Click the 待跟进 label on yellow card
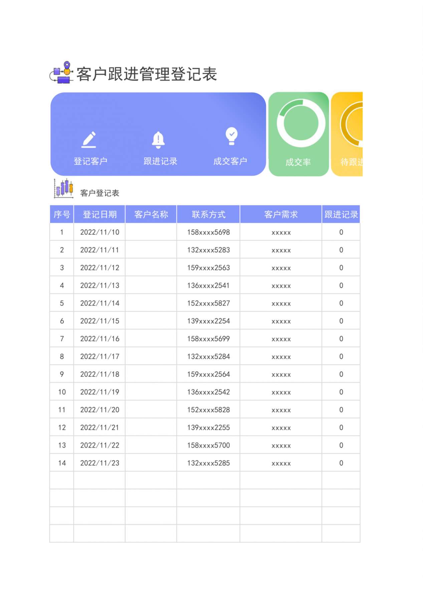 (x=352, y=162)
